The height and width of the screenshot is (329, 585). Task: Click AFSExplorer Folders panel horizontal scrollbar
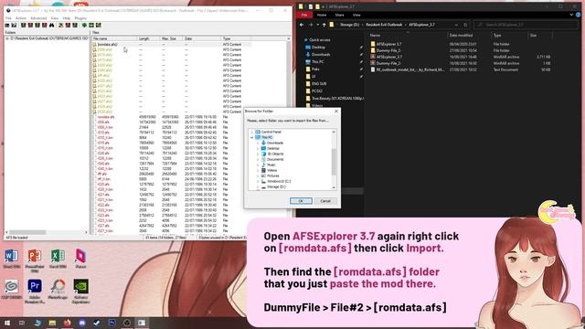coord(47,232)
